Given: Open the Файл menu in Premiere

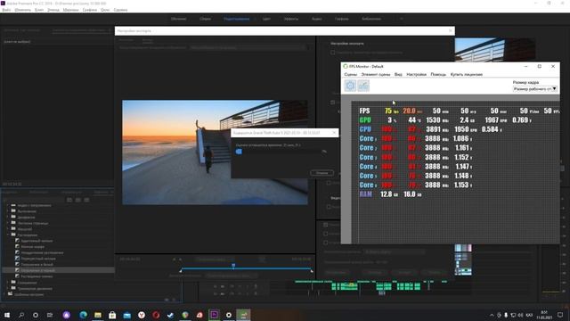Looking at the screenshot, I should click(6, 10).
